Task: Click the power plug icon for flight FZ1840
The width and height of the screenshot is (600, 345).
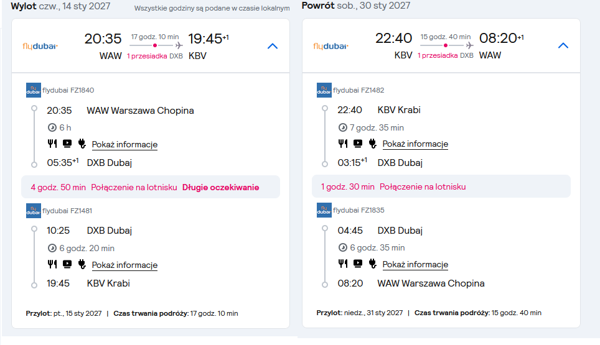Action: (x=82, y=144)
